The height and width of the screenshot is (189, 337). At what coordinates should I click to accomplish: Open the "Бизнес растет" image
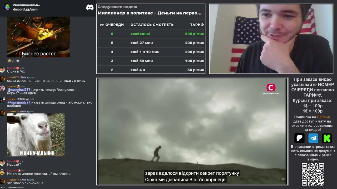(38, 37)
